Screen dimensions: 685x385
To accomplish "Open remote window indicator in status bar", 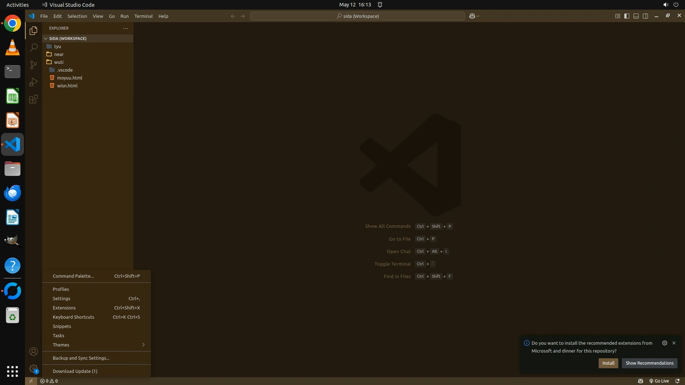I will 31,381.
